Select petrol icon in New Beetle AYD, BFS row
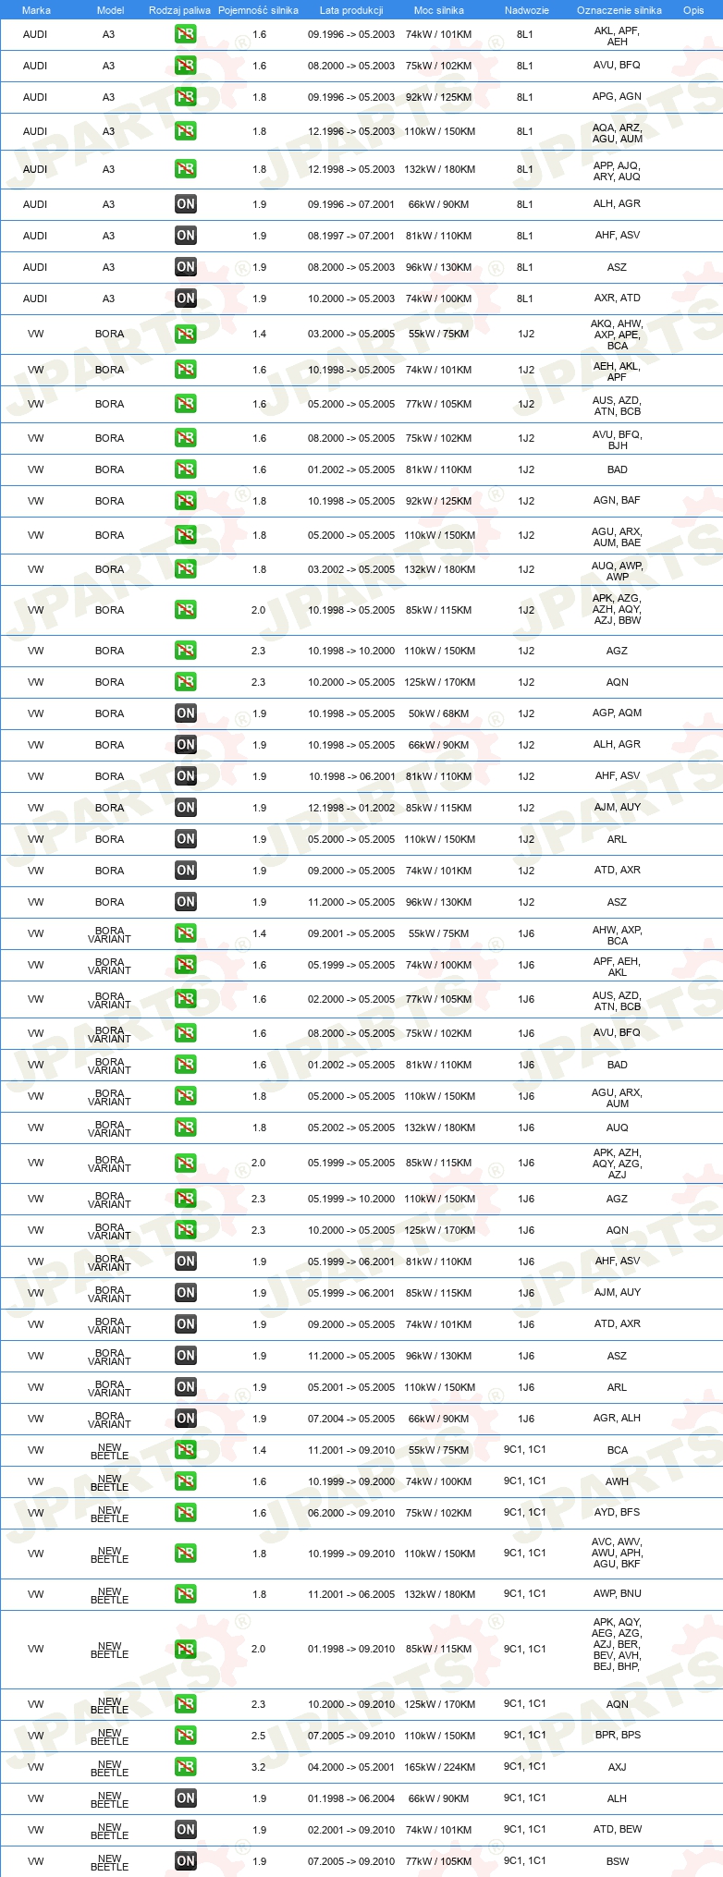Image resolution: width=723 pixels, height=1877 pixels. [185, 1513]
